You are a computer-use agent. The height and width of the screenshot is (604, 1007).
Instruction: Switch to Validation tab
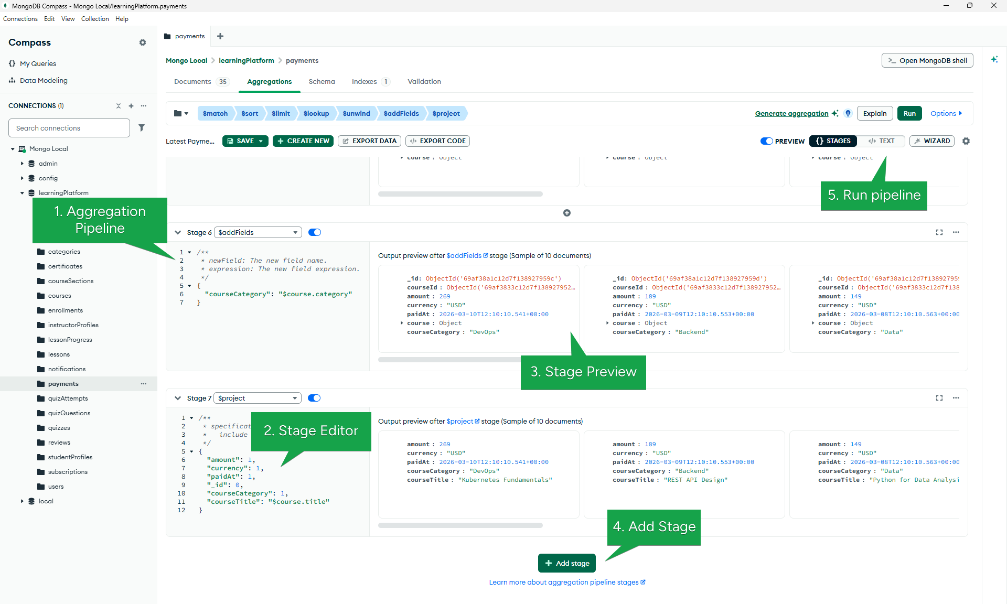click(424, 81)
